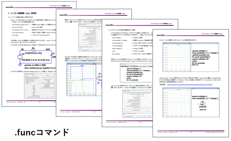Click the green run icon in page three's text
The width and height of the screenshot is (231, 141).
(112, 88)
